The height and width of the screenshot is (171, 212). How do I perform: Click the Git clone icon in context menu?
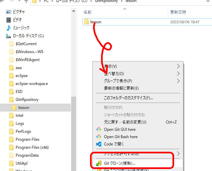click(99, 163)
